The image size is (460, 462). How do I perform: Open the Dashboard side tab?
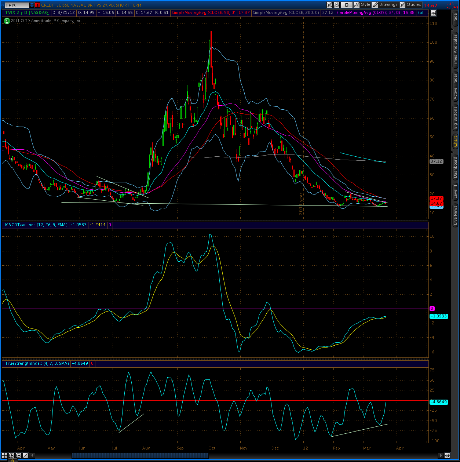coord(455,167)
